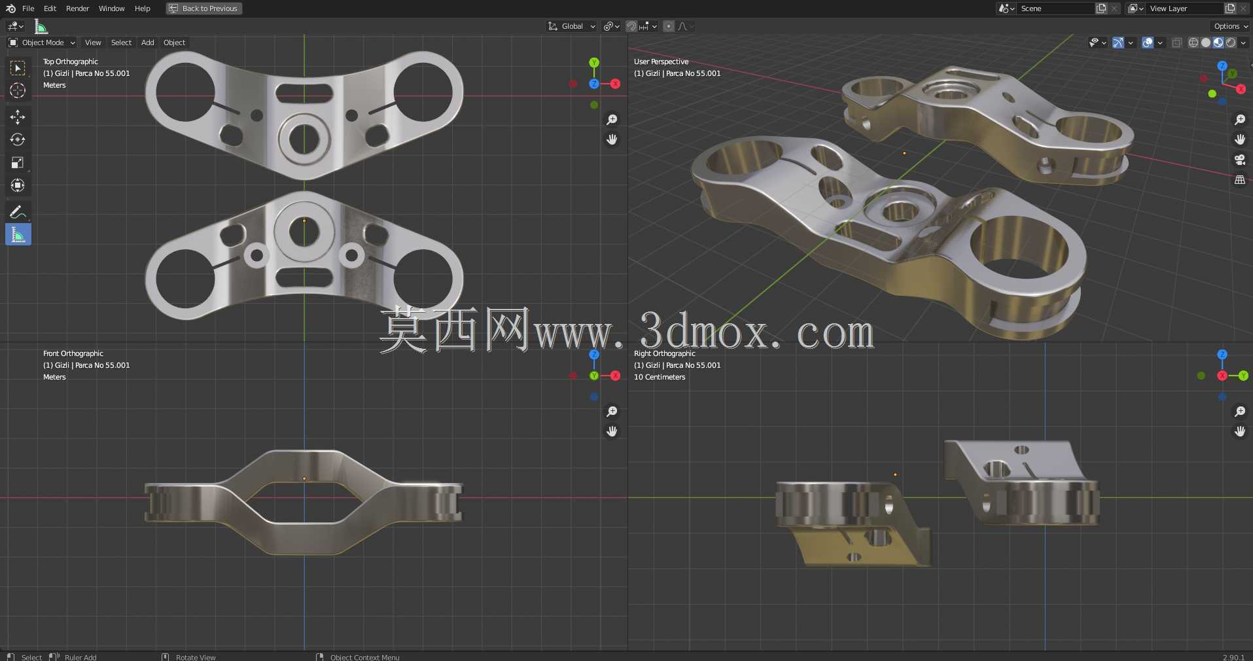
Task: Toggle snapping magnet
Action: (x=631, y=26)
